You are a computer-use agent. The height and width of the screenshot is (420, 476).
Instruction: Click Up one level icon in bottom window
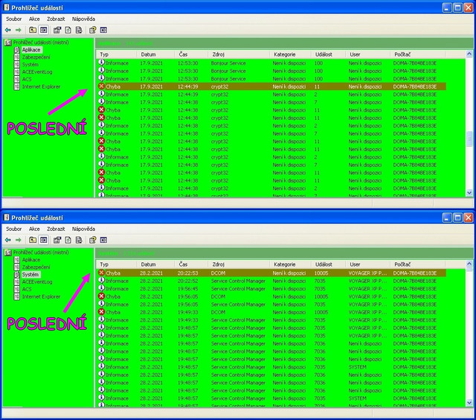tap(33, 240)
